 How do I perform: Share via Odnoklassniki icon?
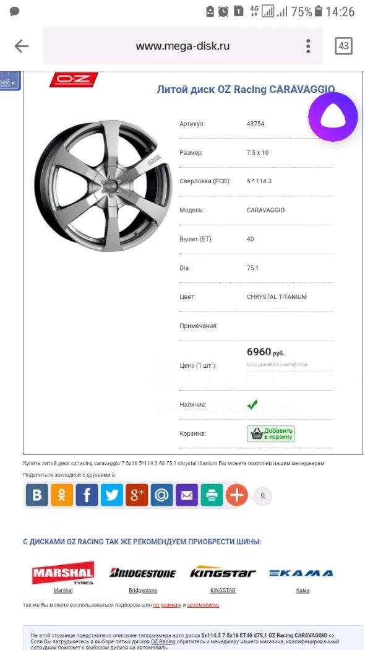click(x=62, y=495)
